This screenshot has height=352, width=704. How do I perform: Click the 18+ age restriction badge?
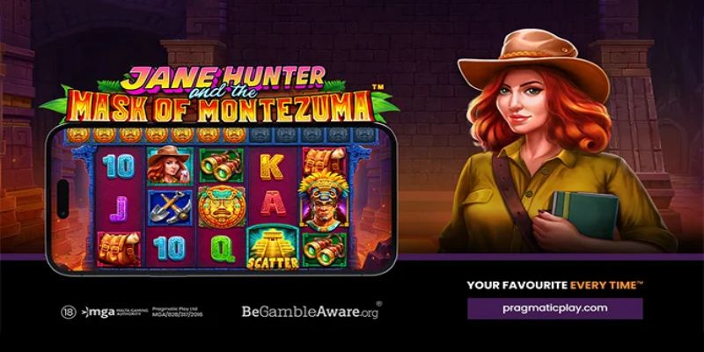pyautogui.click(x=69, y=312)
